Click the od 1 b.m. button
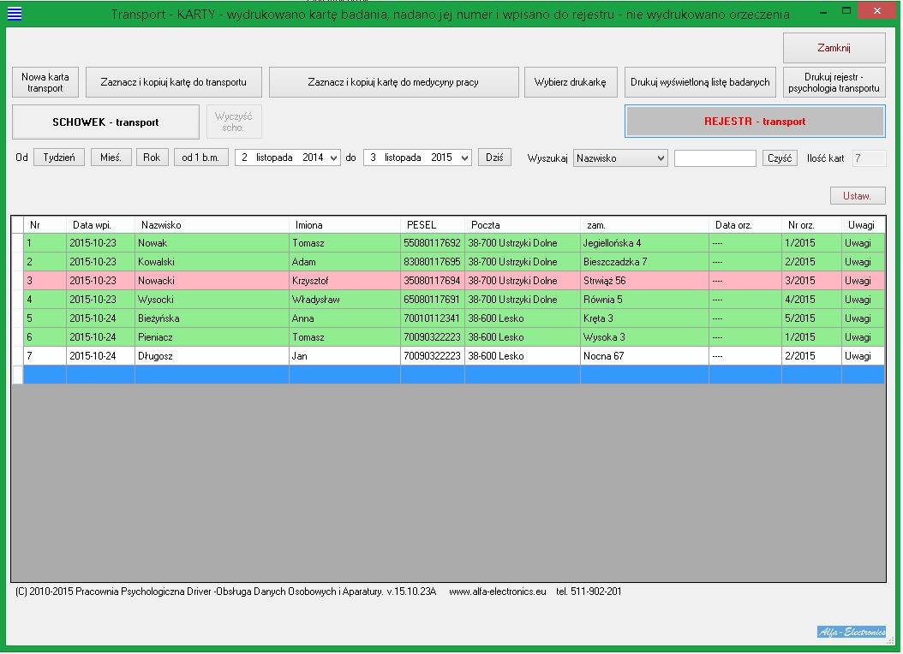Viewport: 903px width, 654px height. [x=200, y=158]
